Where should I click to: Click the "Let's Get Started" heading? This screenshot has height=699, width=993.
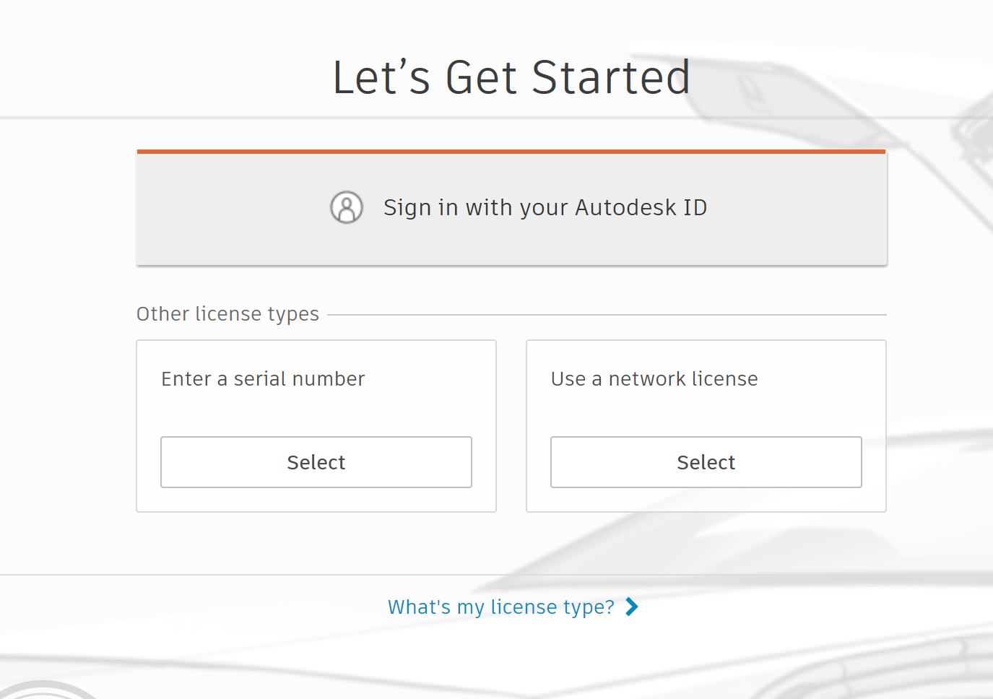coord(511,78)
